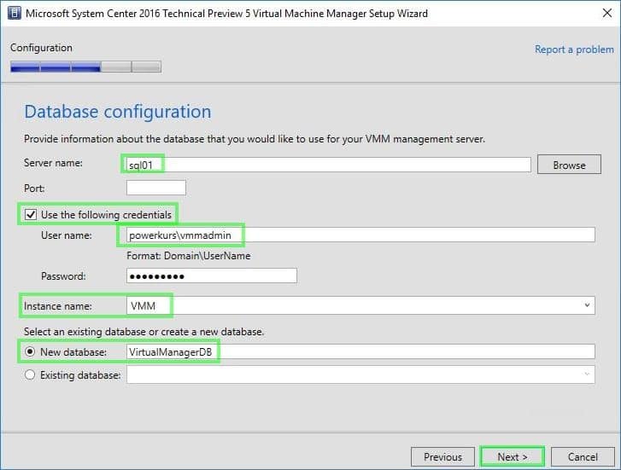Screen dimensions: 621x470
Task: Click the 'Select an existing database' instruction text
Action: [x=144, y=332]
